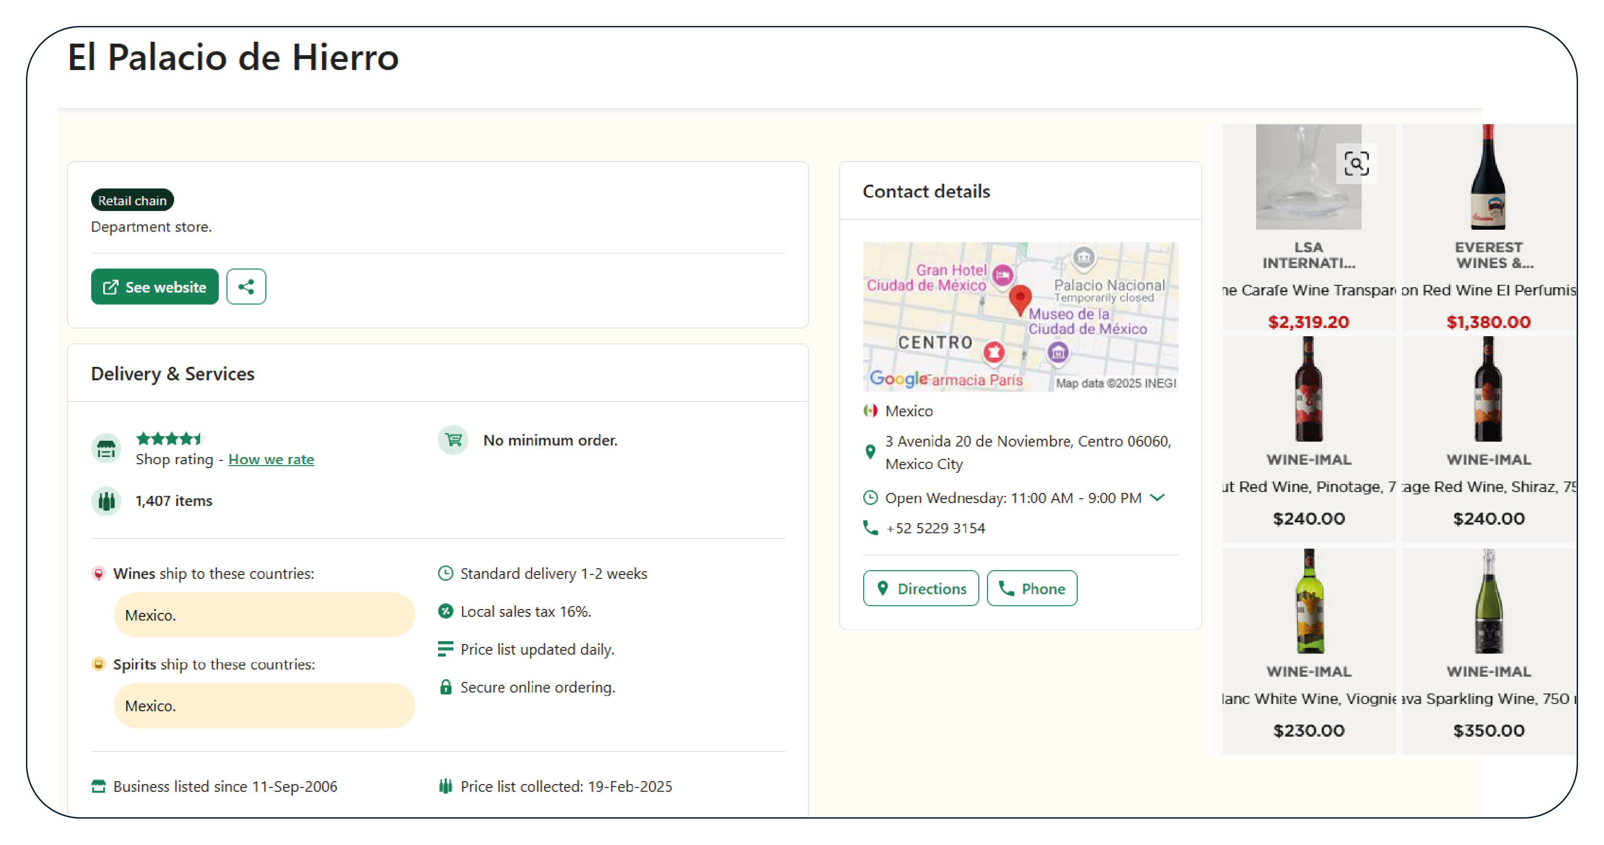The image size is (1604, 845).
Task: Click Open Wednesday: 11:00 AM - 9:00 PM
Action: (x=1013, y=498)
